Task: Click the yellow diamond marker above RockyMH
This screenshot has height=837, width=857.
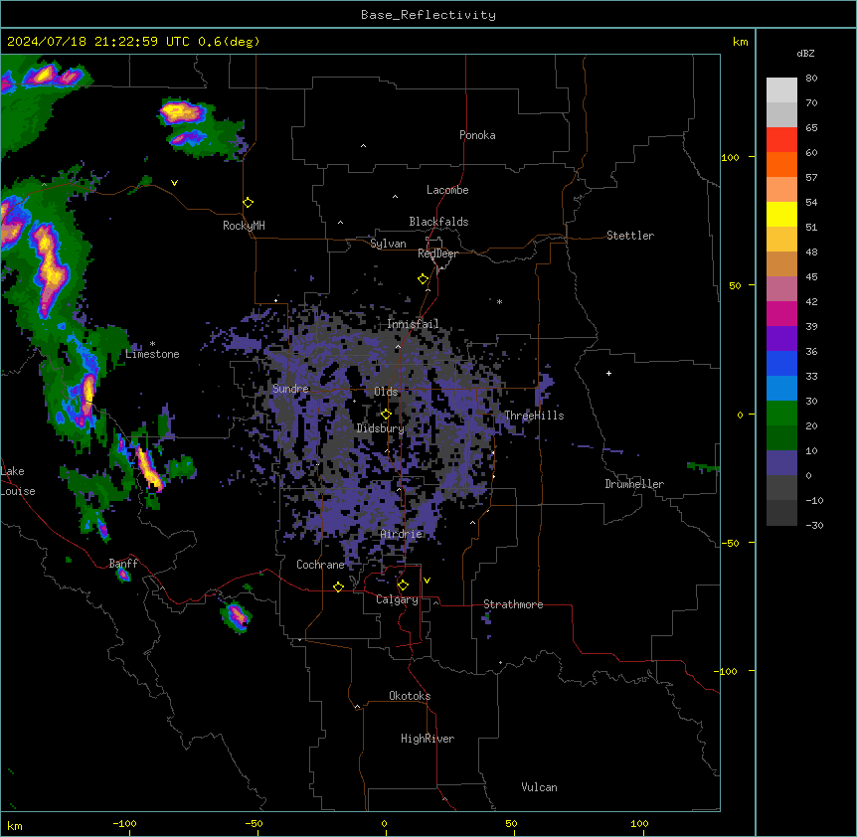Action: pos(248,203)
